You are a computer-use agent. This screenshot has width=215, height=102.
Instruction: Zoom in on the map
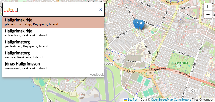[208, 7]
